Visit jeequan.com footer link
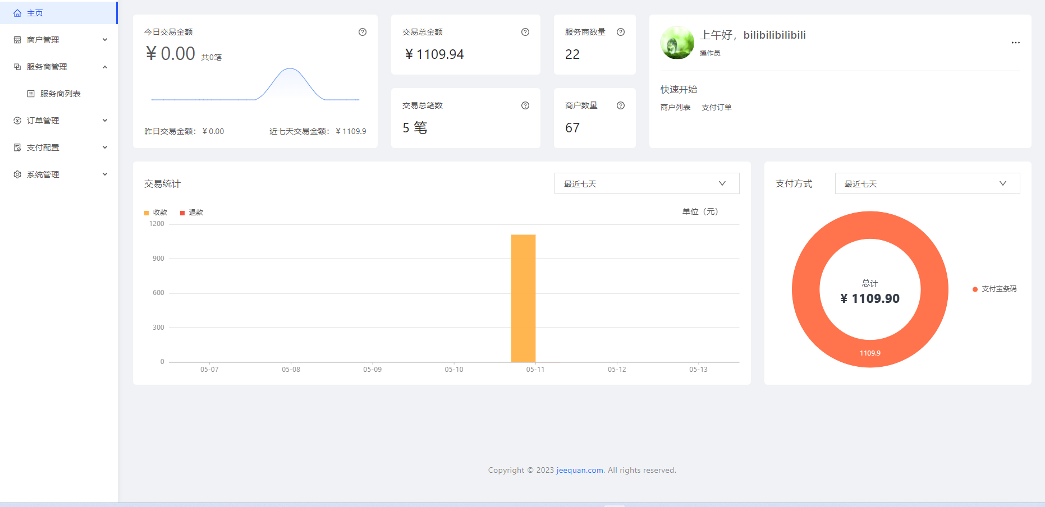 tap(580, 470)
